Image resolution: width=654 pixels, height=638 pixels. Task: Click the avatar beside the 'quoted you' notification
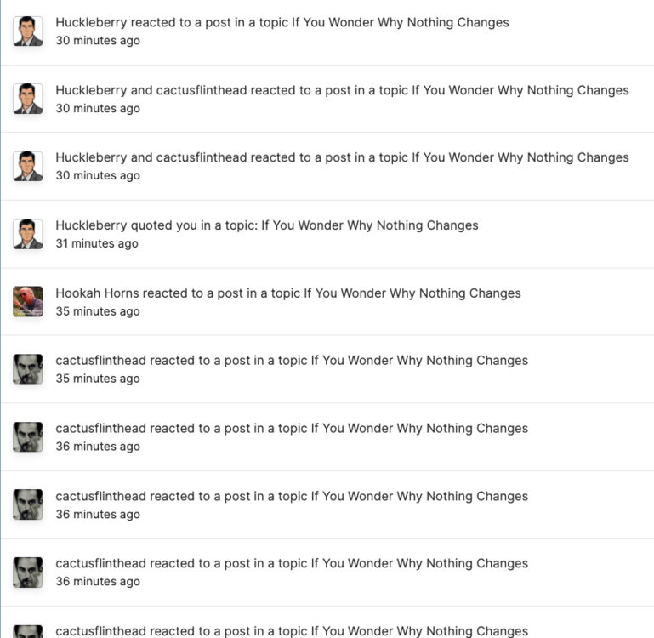(x=28, y=234)
